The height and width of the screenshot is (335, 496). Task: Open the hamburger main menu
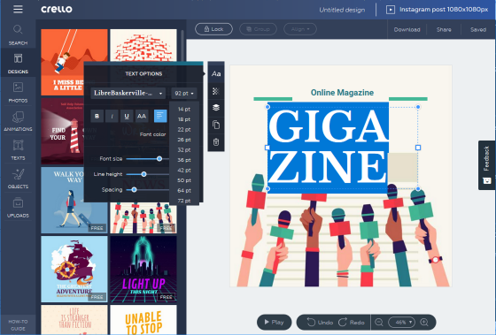click(x=18, y=9)
